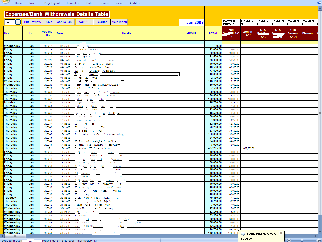Click the PAYMENT CHEQUE header cell
Image resolution: width=322 pixels, height=242 pixels.
coord(231,23)
